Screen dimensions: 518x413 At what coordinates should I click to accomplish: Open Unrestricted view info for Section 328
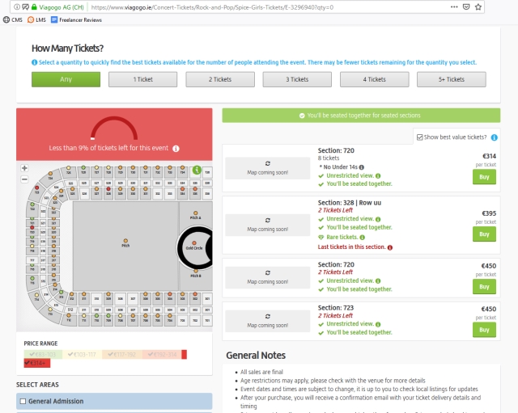point(378,219)
